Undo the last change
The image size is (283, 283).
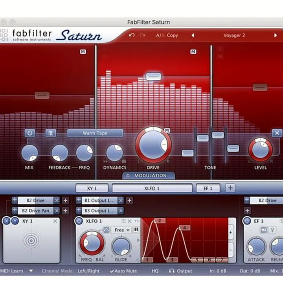point(132,35)
